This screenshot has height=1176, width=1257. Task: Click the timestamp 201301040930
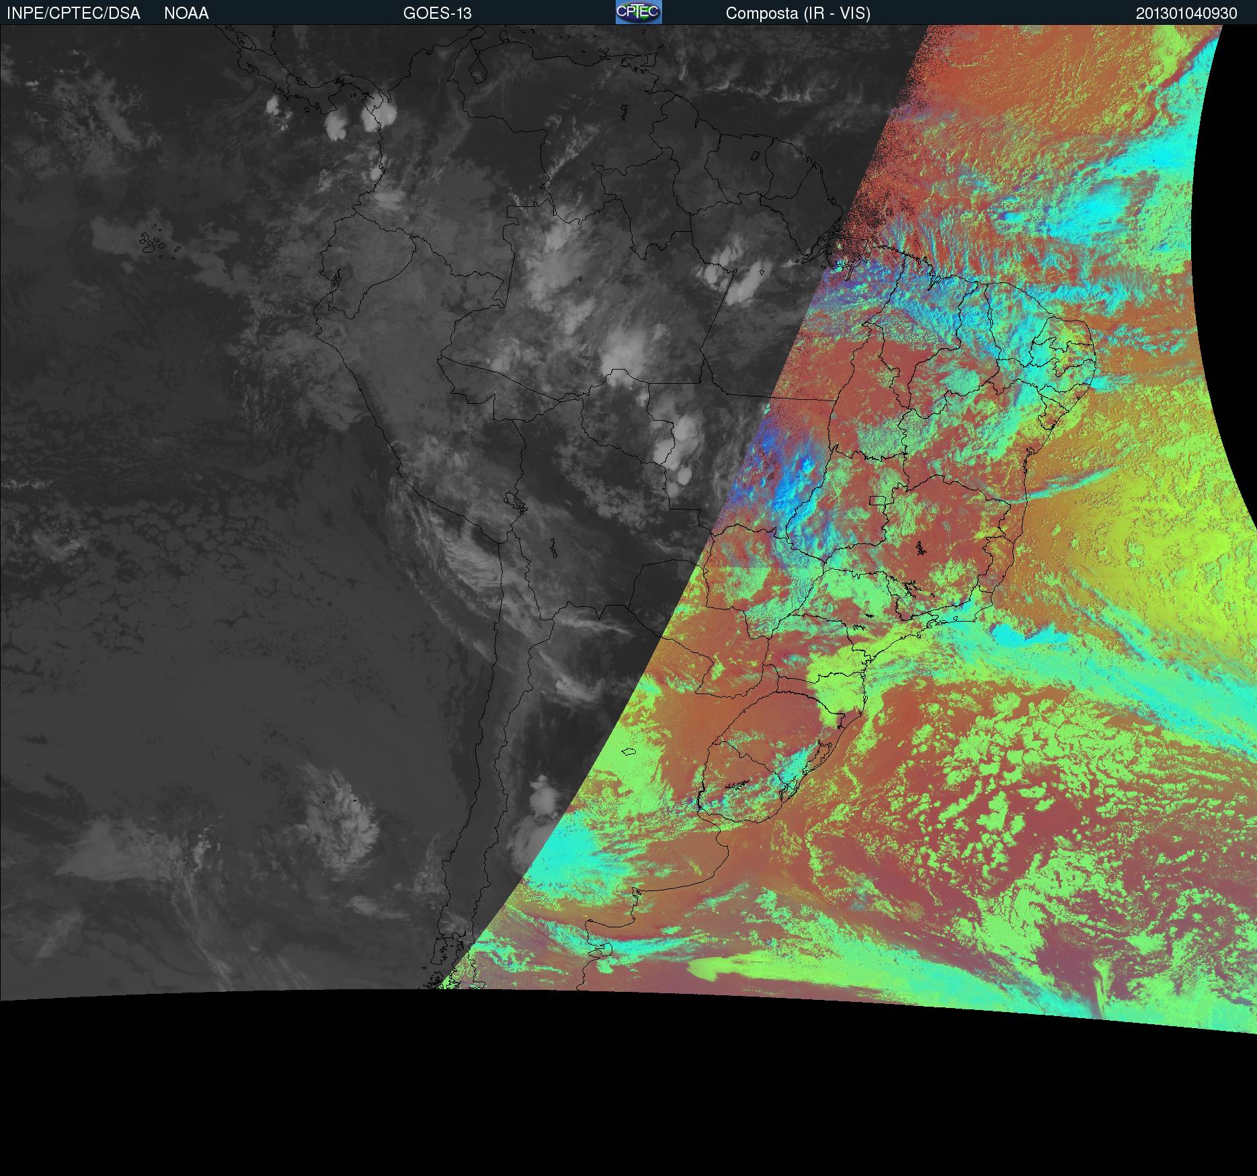[x=1186, y=13]
